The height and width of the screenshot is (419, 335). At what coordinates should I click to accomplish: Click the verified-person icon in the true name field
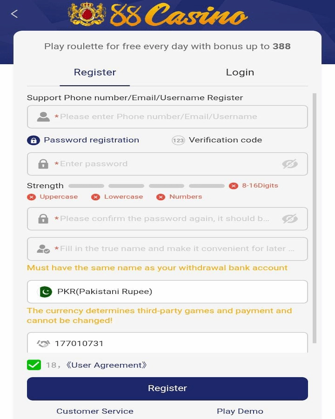point(43,249)
